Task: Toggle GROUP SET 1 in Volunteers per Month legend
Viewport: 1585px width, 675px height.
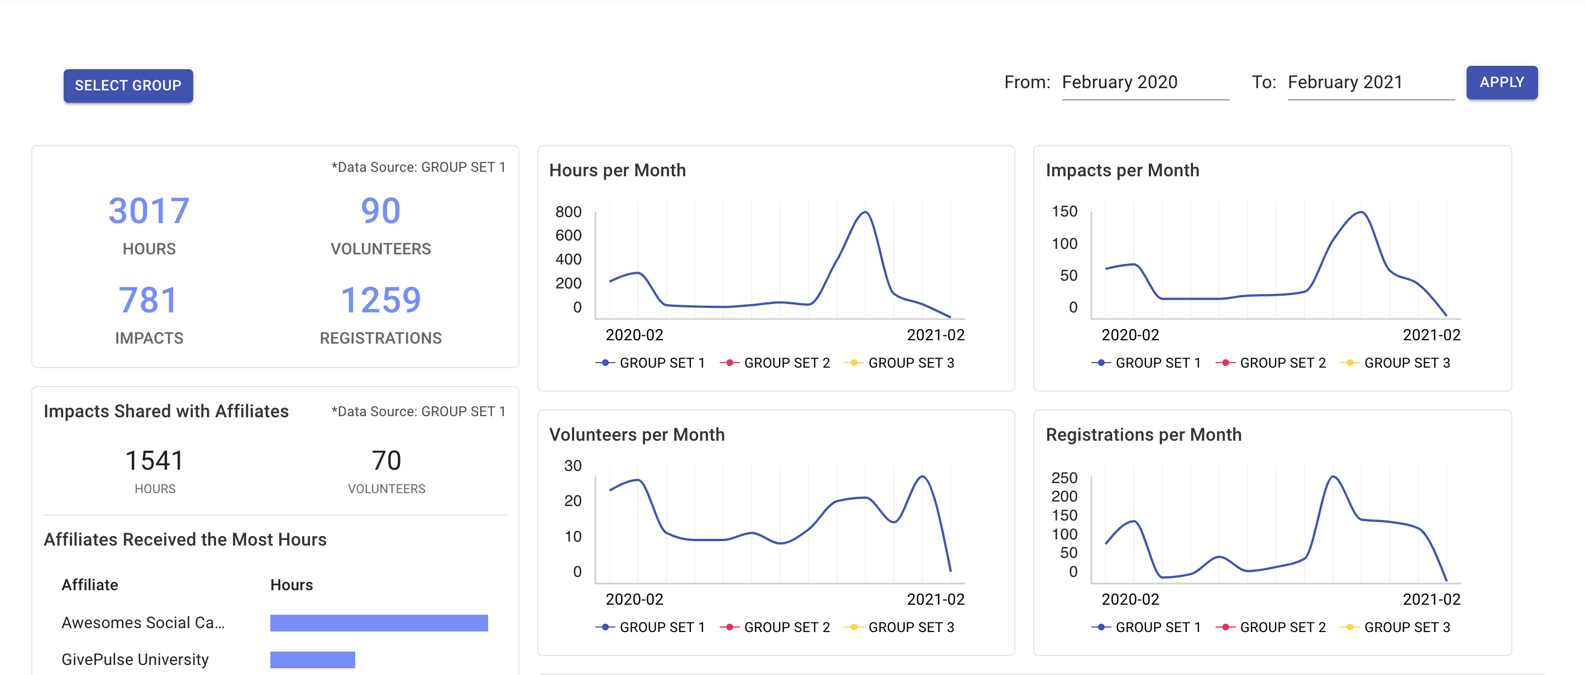Action: coord(651,627)
